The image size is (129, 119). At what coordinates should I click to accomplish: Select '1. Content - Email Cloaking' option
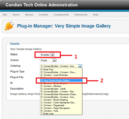pos(61,100)
